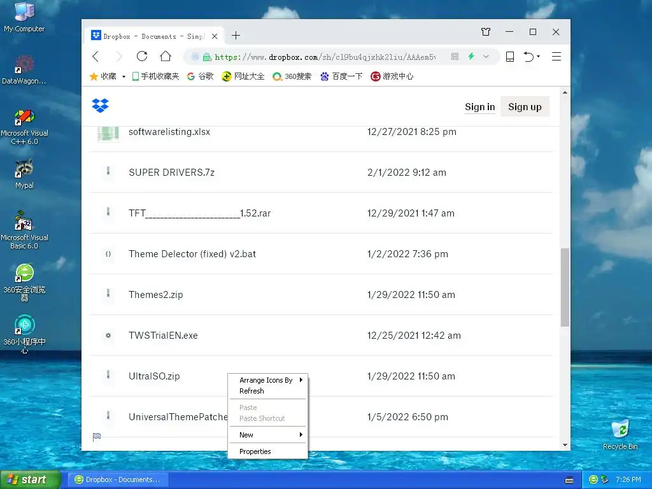This screenshot has width=652, height=489.
Task: Open the skin (shirt) icon in the title bar
Action: point(486,32)
